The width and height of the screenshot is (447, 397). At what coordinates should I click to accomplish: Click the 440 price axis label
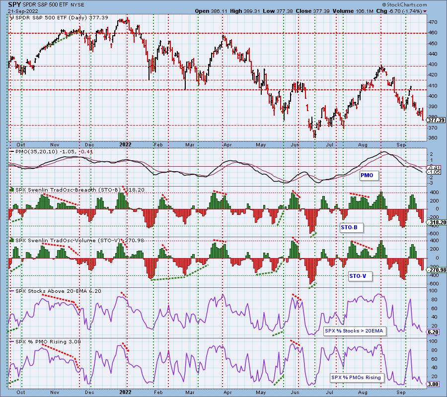(x=433, y=54)
